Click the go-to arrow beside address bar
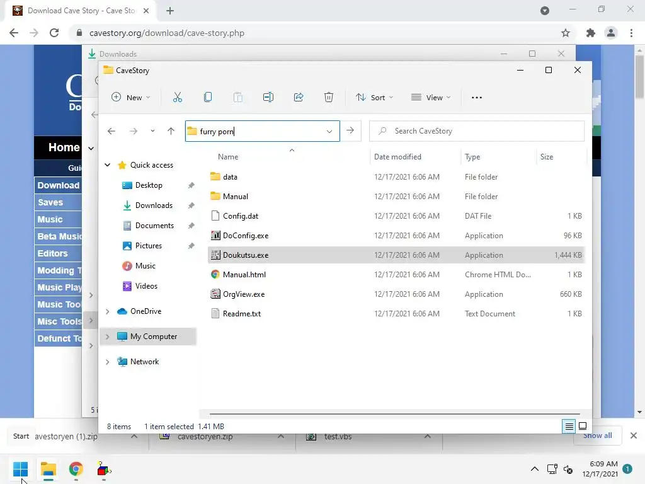Image resolution: width=645 pixels, height=484 pixels. (x=350, y=131)
